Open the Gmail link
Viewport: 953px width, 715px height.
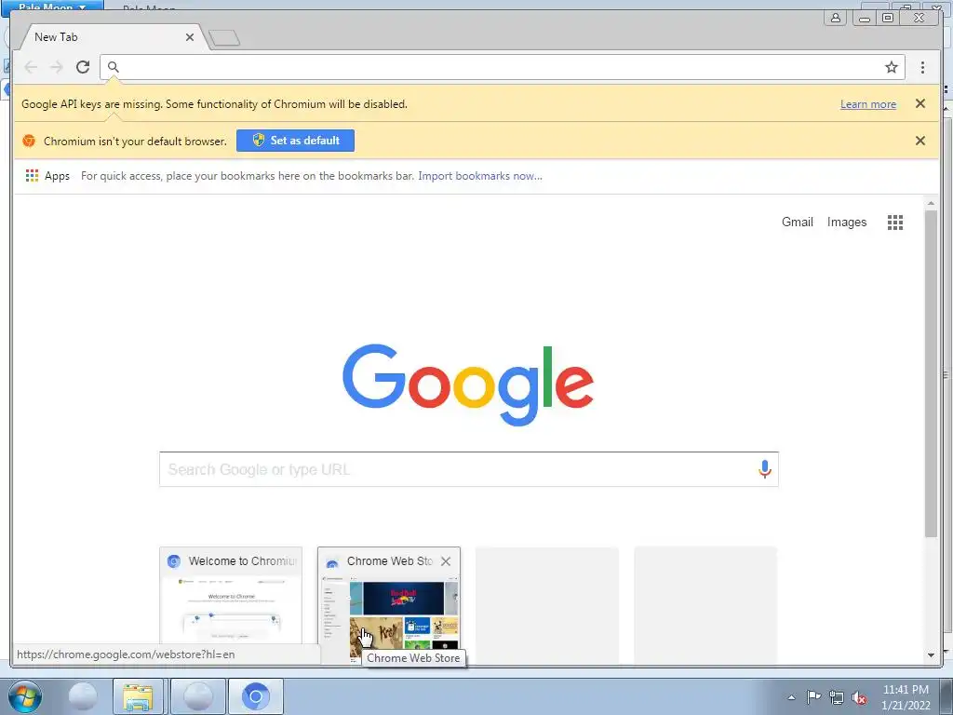(797, 222)
